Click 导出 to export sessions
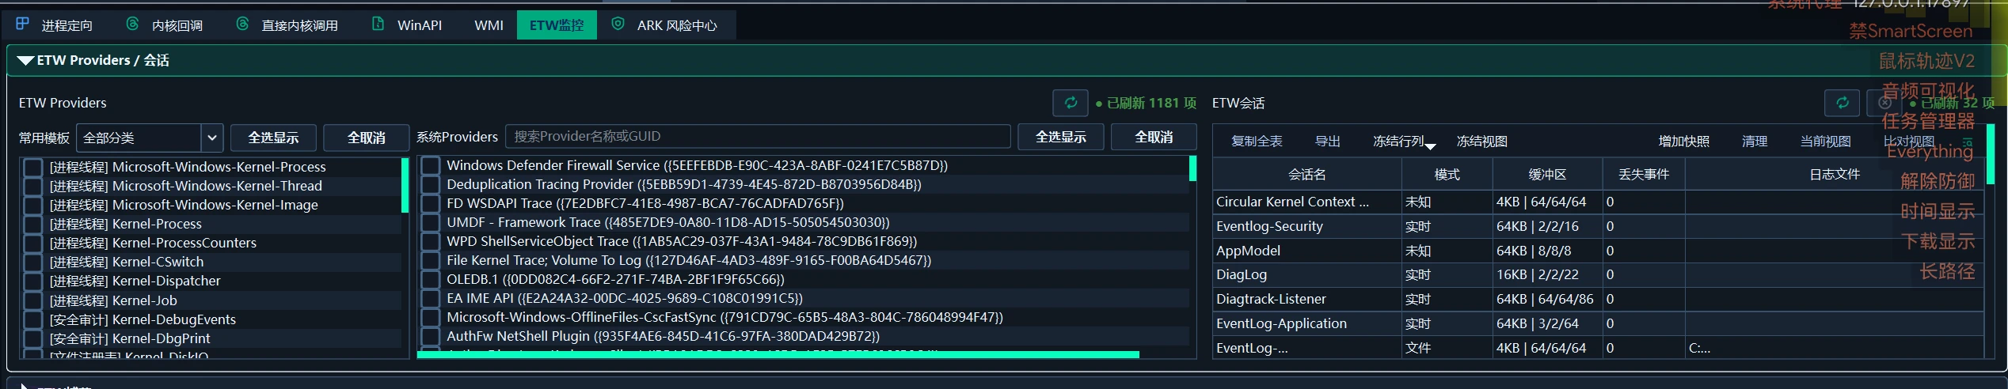Image resolution: width=2008 pixels, height=389 pixels. coord(1328,142)
